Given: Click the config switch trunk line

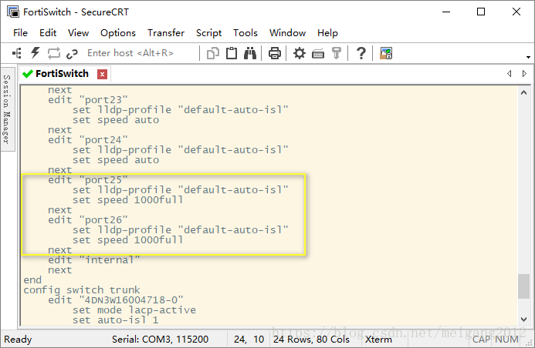Looking at the screenshot, I should point(82,290).
